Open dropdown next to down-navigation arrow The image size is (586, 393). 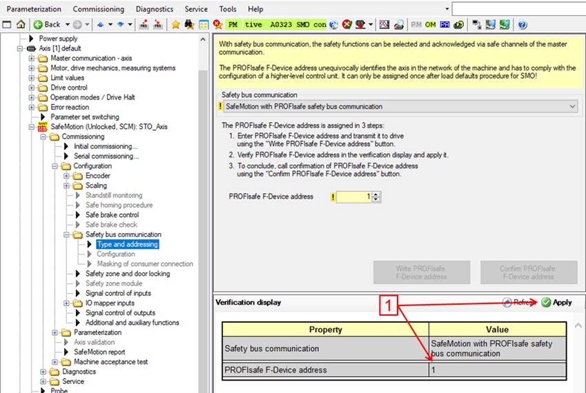click(130, 25)
